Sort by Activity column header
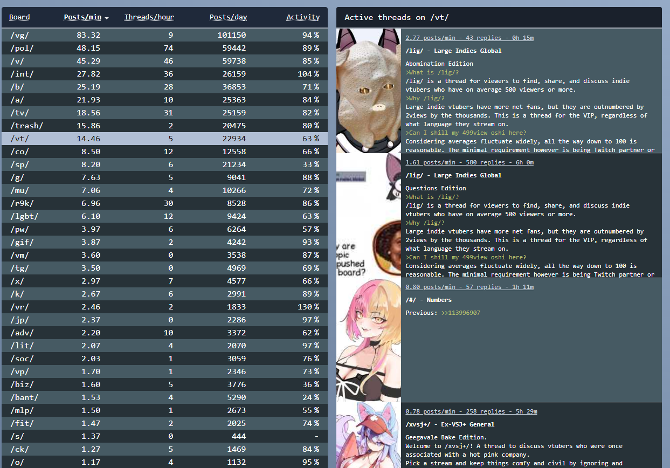670x468 pixels. tap(303, 17)
